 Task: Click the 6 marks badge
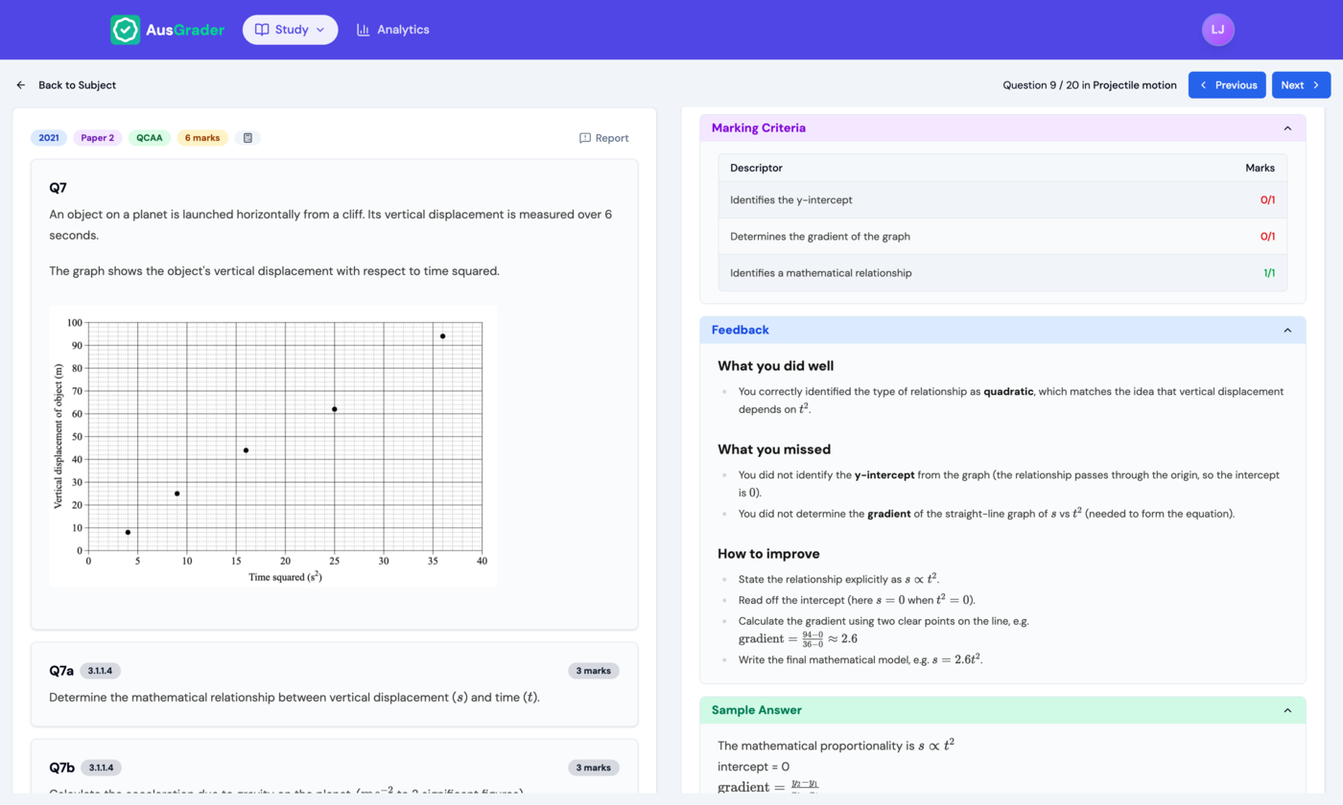pyautogui.click(x=202, y=138)
